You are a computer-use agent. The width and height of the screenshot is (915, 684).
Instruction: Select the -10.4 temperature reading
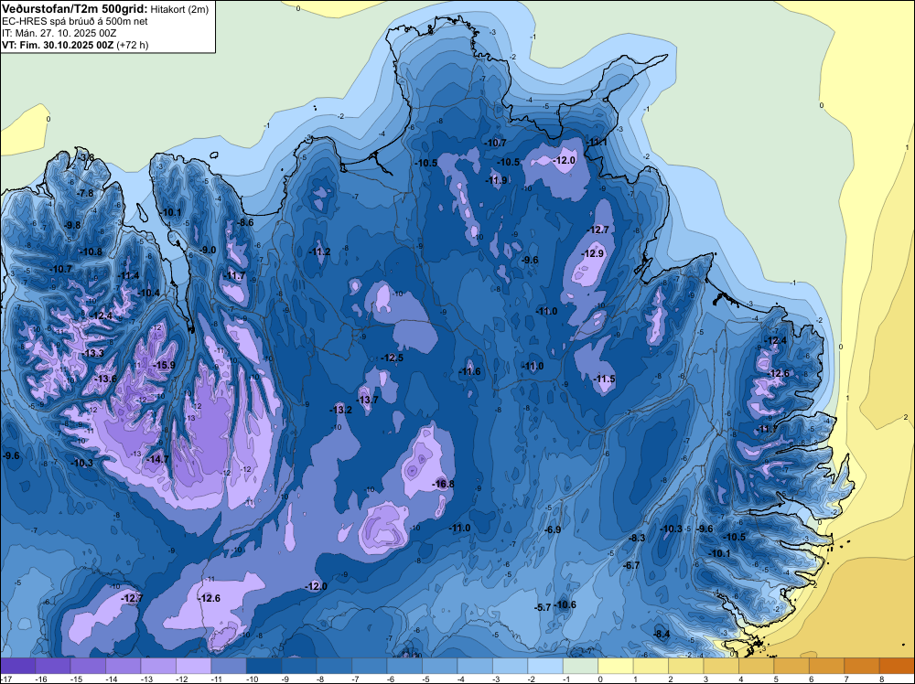pos(149,294)
